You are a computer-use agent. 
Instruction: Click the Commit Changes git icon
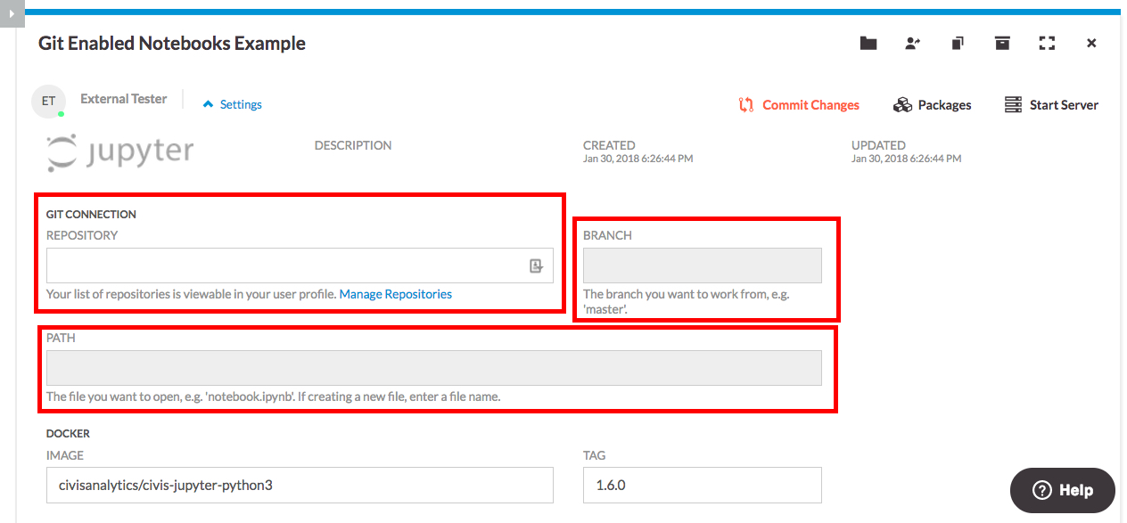click(746, 105)
